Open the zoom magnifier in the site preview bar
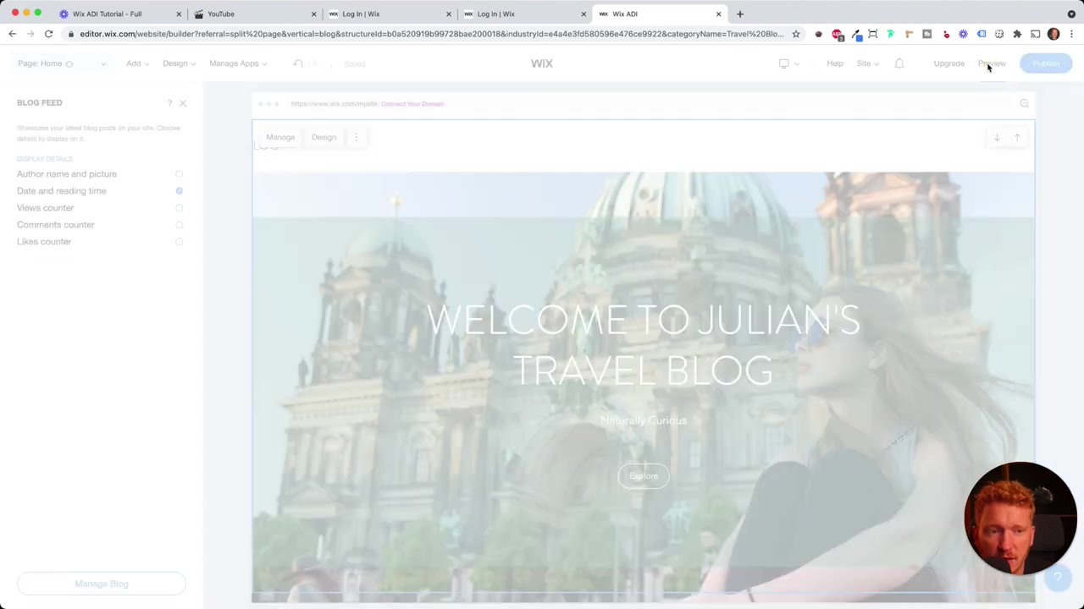 pos(1024,104)
